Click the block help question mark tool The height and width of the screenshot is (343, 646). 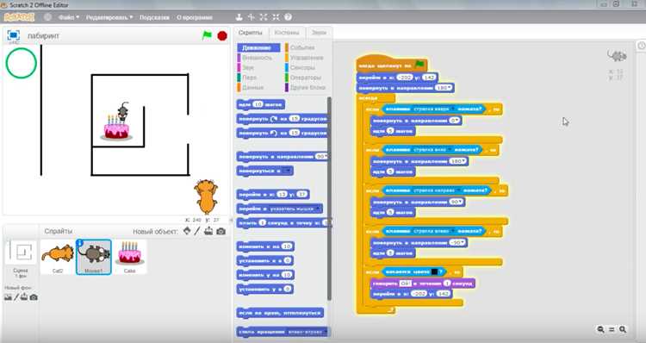click(289, 17)
